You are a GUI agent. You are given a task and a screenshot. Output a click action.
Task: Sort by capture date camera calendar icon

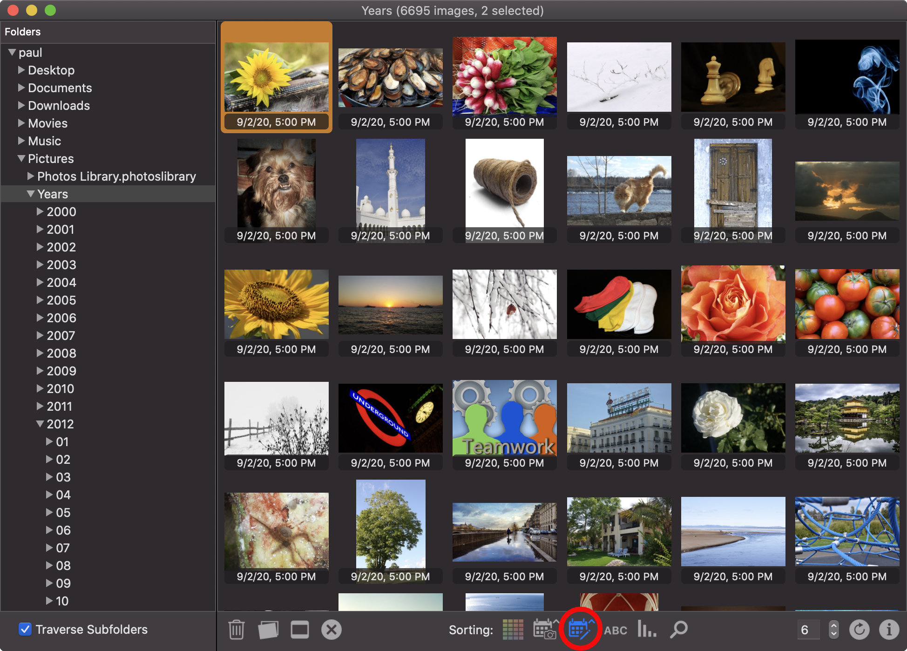pos(545,630)
